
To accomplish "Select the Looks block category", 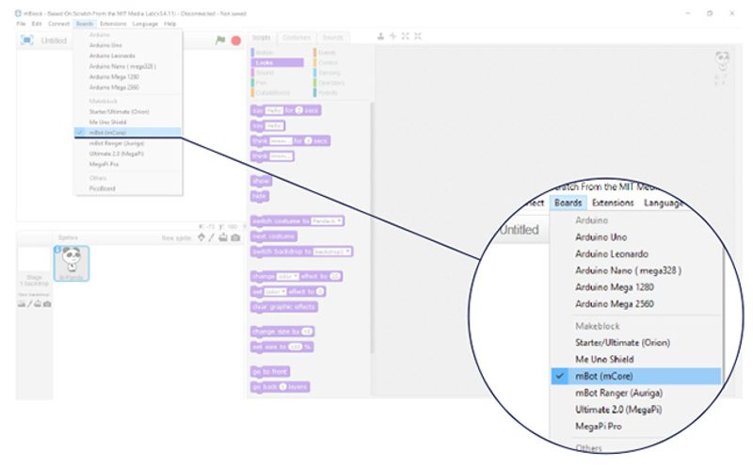I will 277,62.
